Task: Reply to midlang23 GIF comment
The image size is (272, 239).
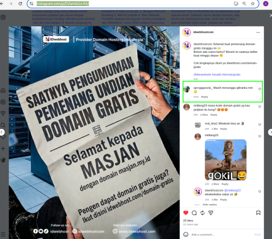Action: click(x=225, y=184)
